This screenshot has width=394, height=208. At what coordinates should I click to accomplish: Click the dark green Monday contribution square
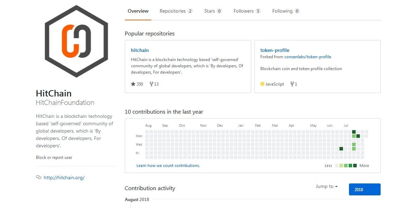(358, 136)
